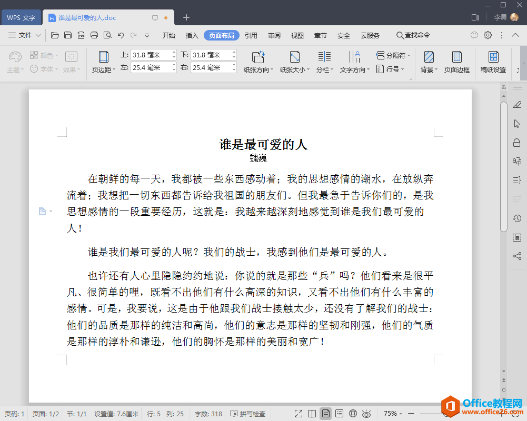Switch to the 开始 ribbon tab
Viewport: 527px width, 421px height.
(168, 35)
